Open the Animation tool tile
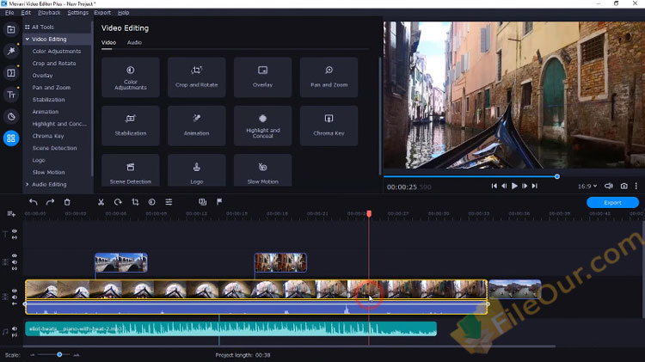 tap(197, 126)
